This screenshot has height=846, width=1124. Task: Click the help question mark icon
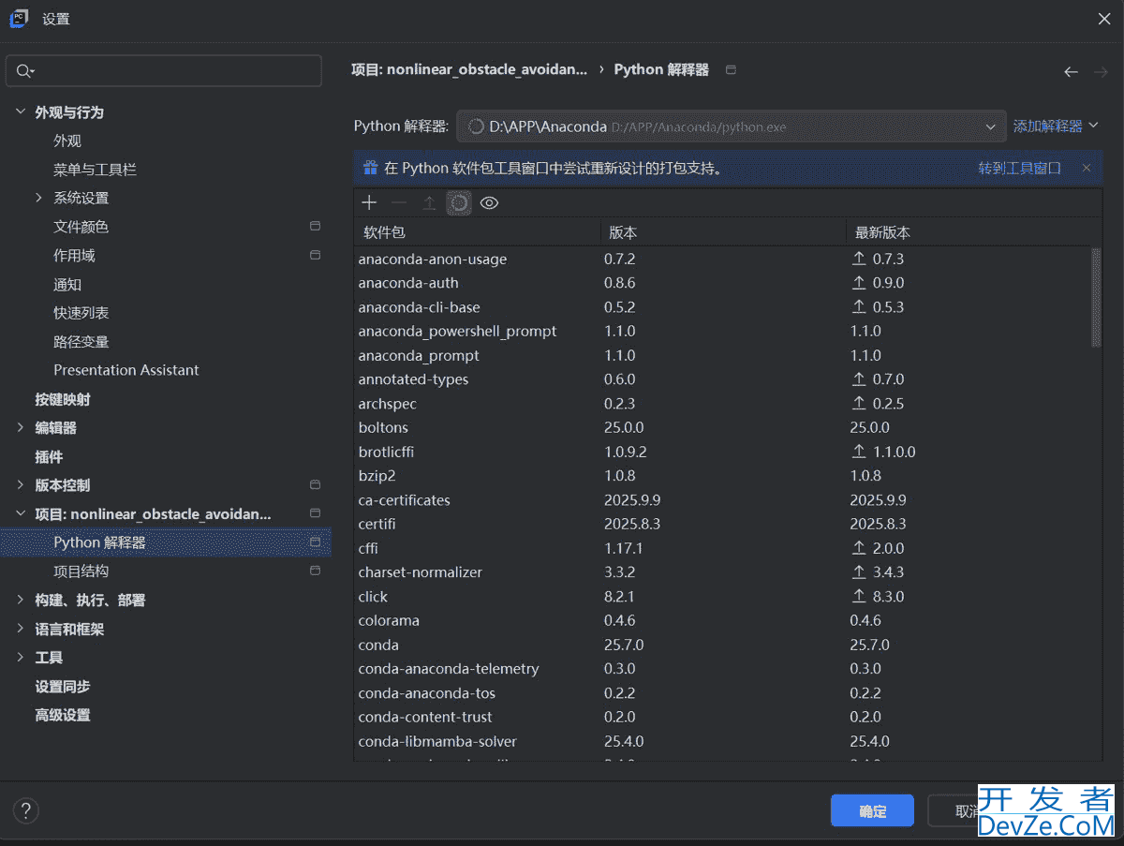(x=25, y=810)
